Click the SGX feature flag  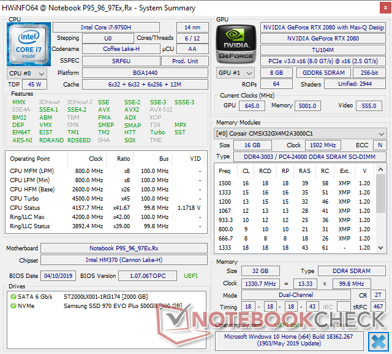coord(130,140)
